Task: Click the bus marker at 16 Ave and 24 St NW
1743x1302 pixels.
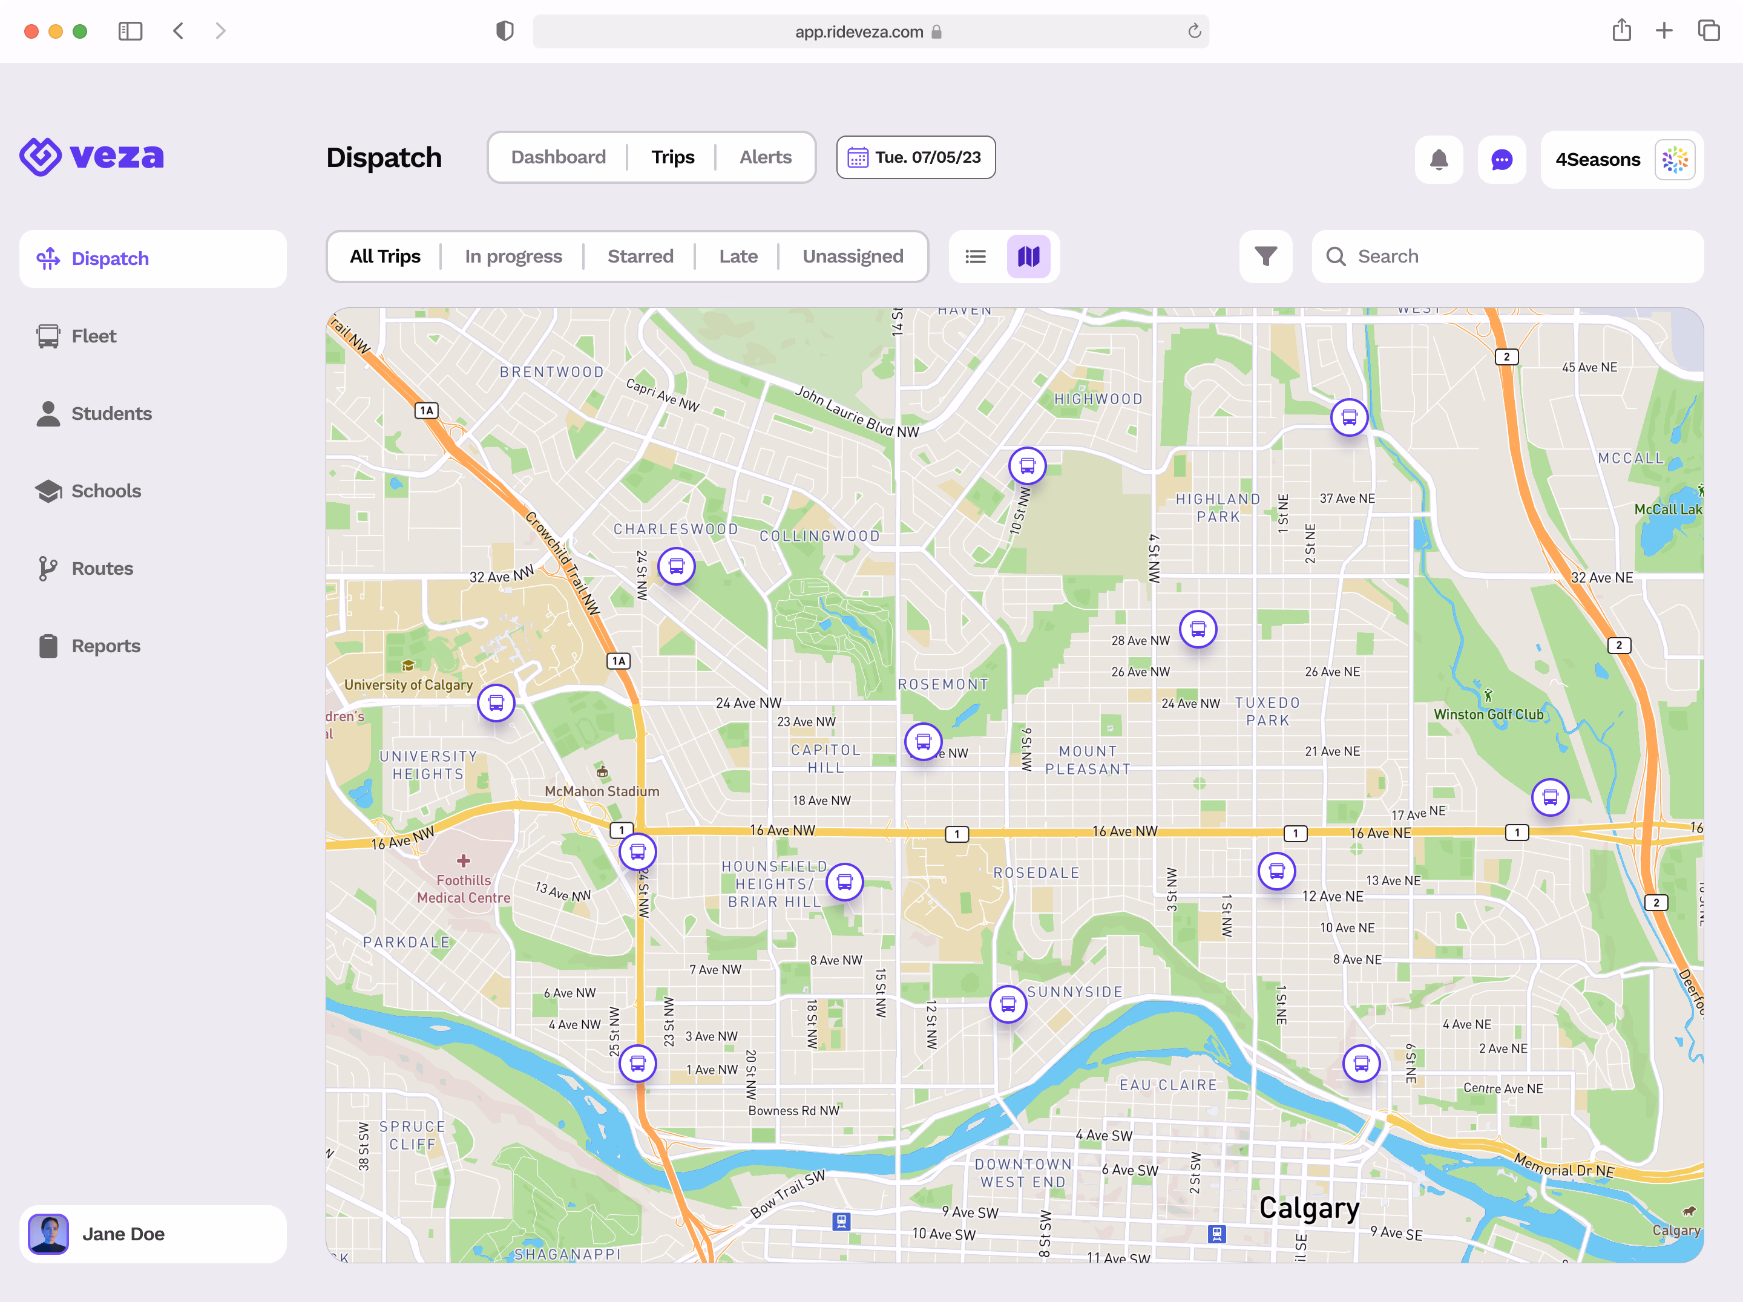Action: pos(637,852)
